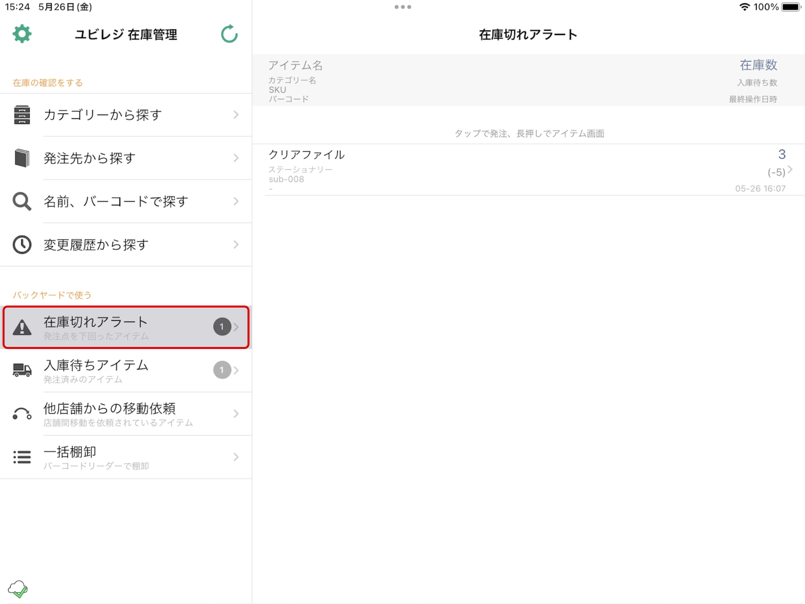Screen dimensions: 805x604
Task: Expand chevron on 一括棚卸 row
Action: 236,457
